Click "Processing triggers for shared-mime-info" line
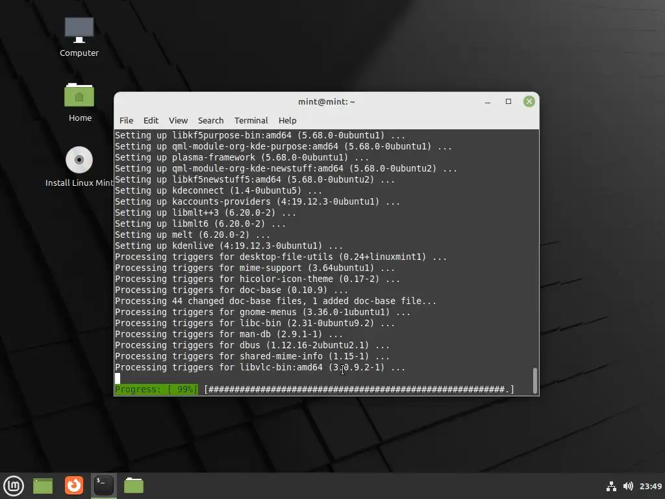The image size is (665, 499). [252, 356]
